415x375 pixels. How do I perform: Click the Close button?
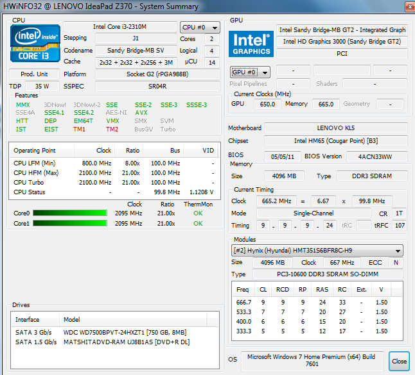tap(399, 361)
